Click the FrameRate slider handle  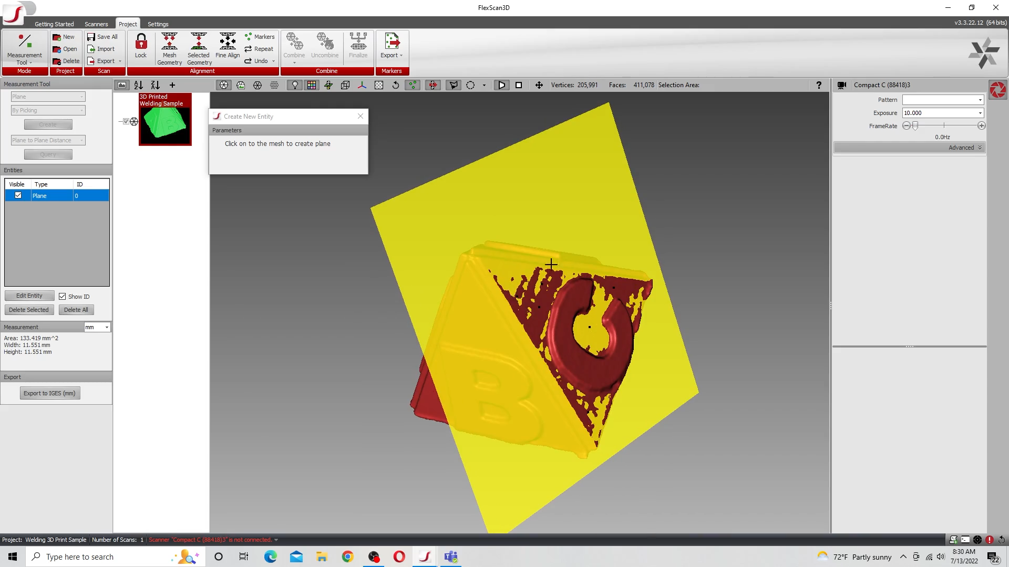915,126
